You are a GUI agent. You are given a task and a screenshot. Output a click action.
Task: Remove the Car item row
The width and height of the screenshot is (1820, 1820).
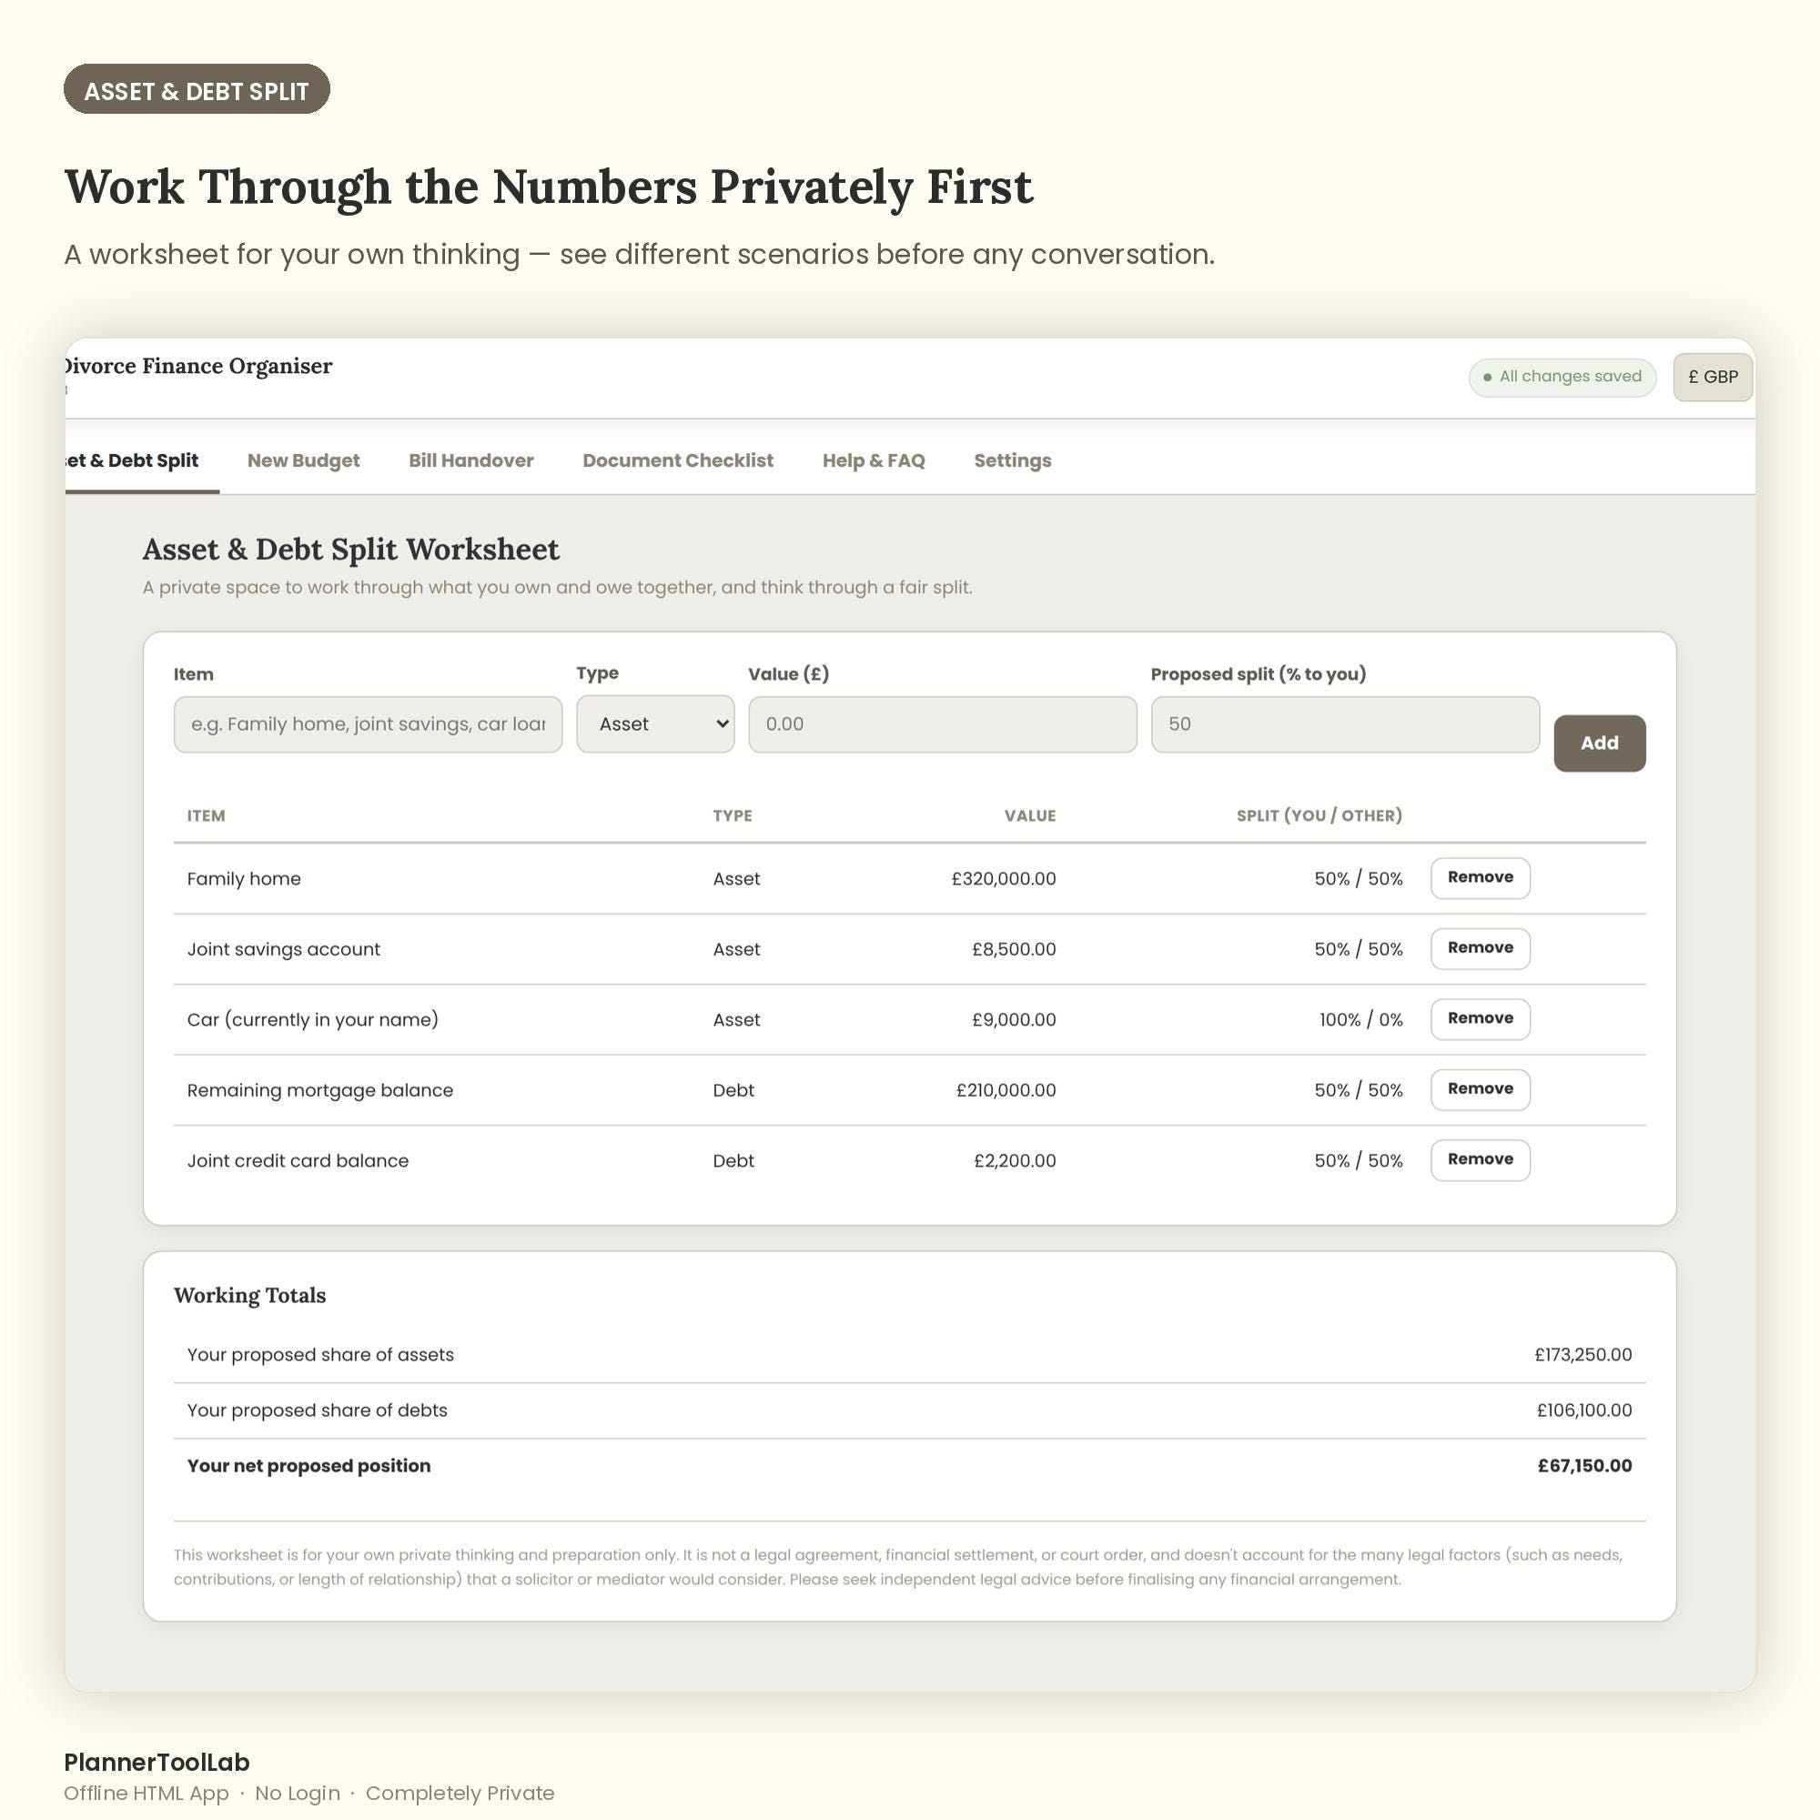pos(1480,1018)
